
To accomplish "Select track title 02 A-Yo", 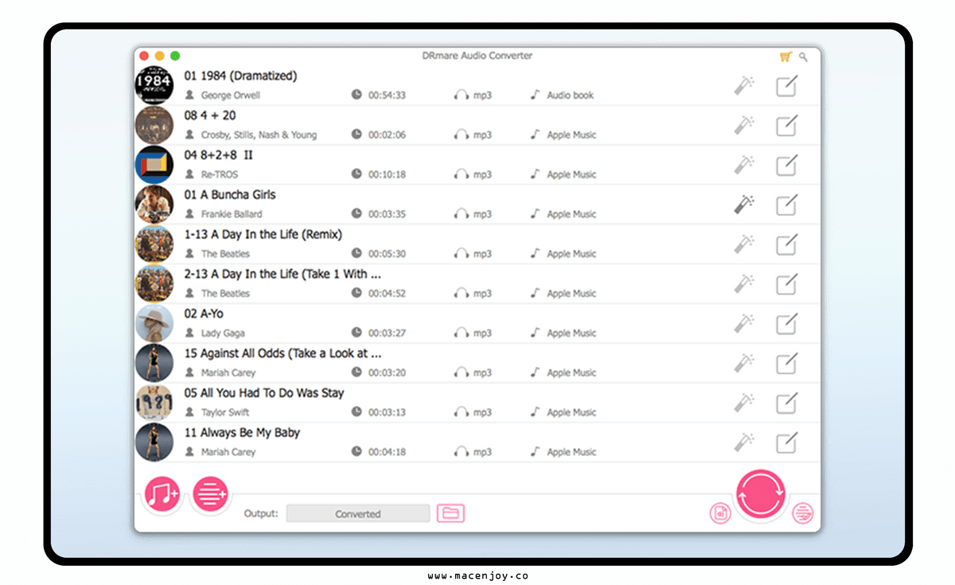I will (204, 314).
